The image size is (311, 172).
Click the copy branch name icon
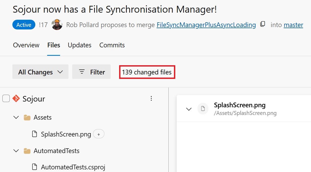click(263, 24)
